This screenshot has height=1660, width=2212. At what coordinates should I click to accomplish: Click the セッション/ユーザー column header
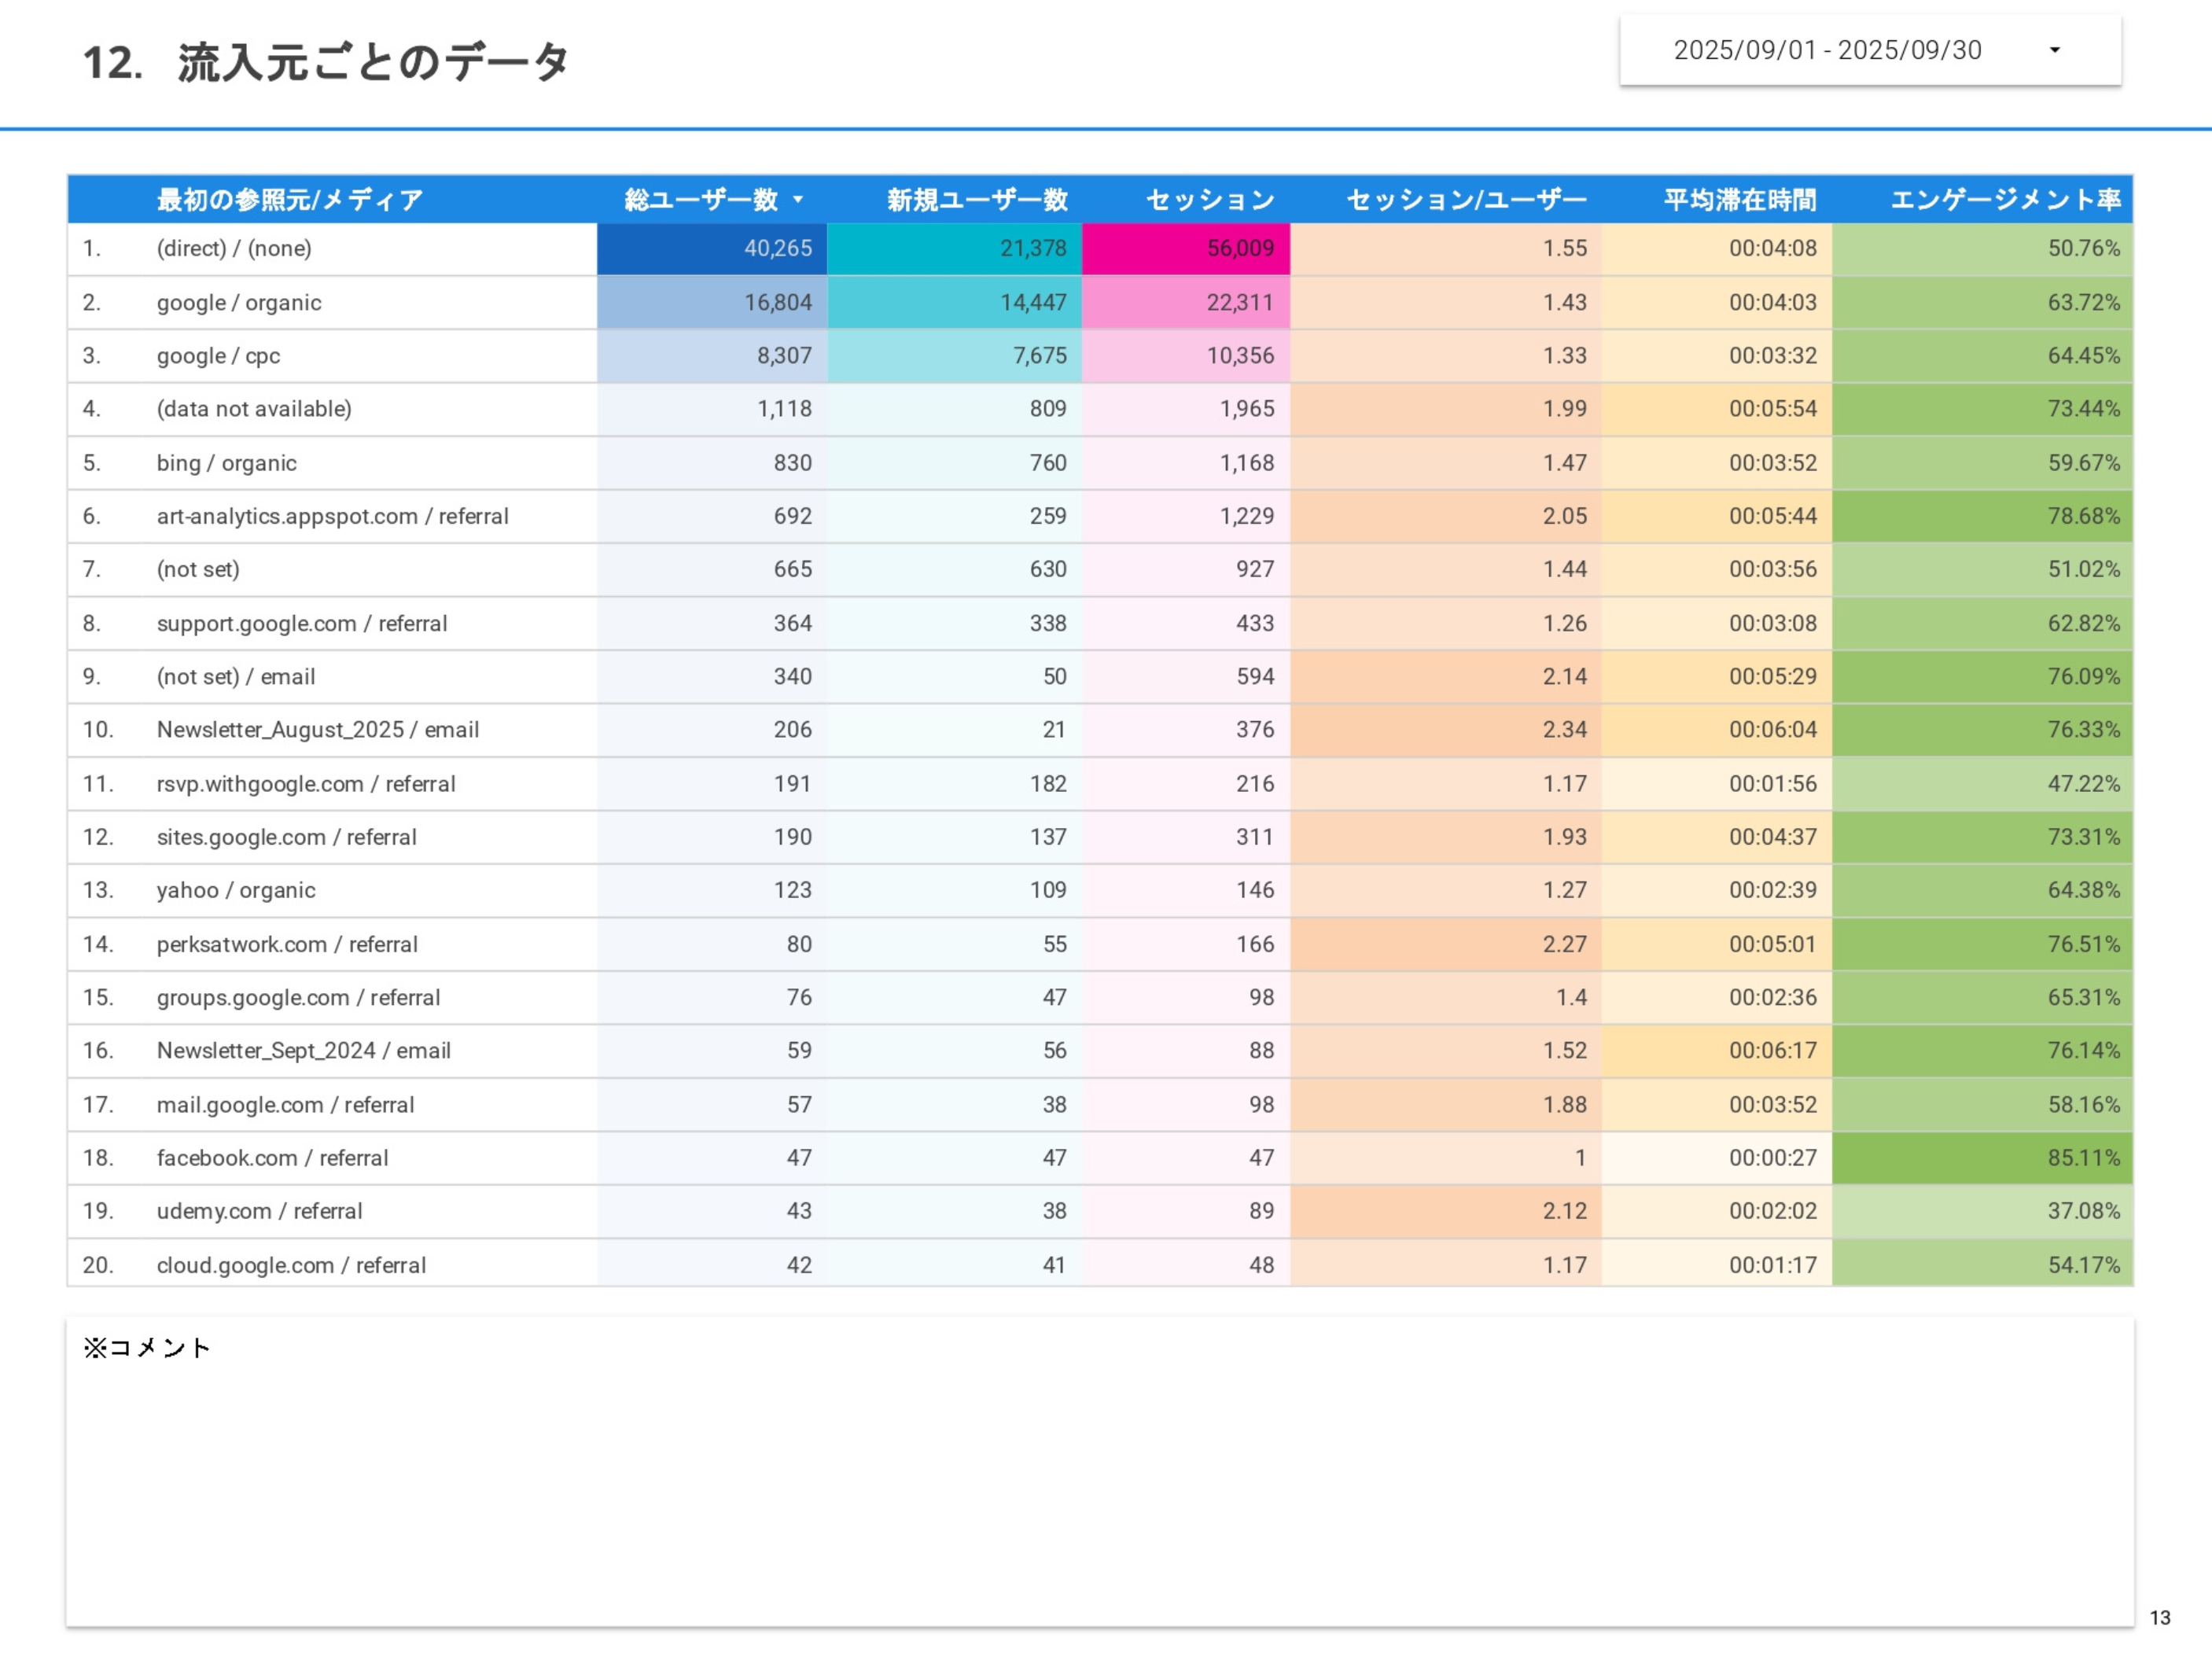1465,200
